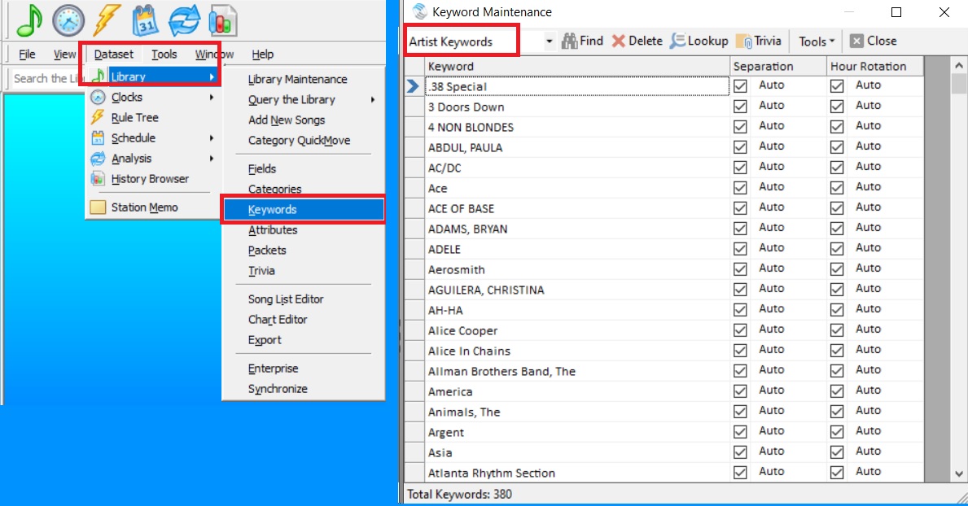Toggle Hour Rotation checkbox for 3 Doors Down

pos(836,106)
